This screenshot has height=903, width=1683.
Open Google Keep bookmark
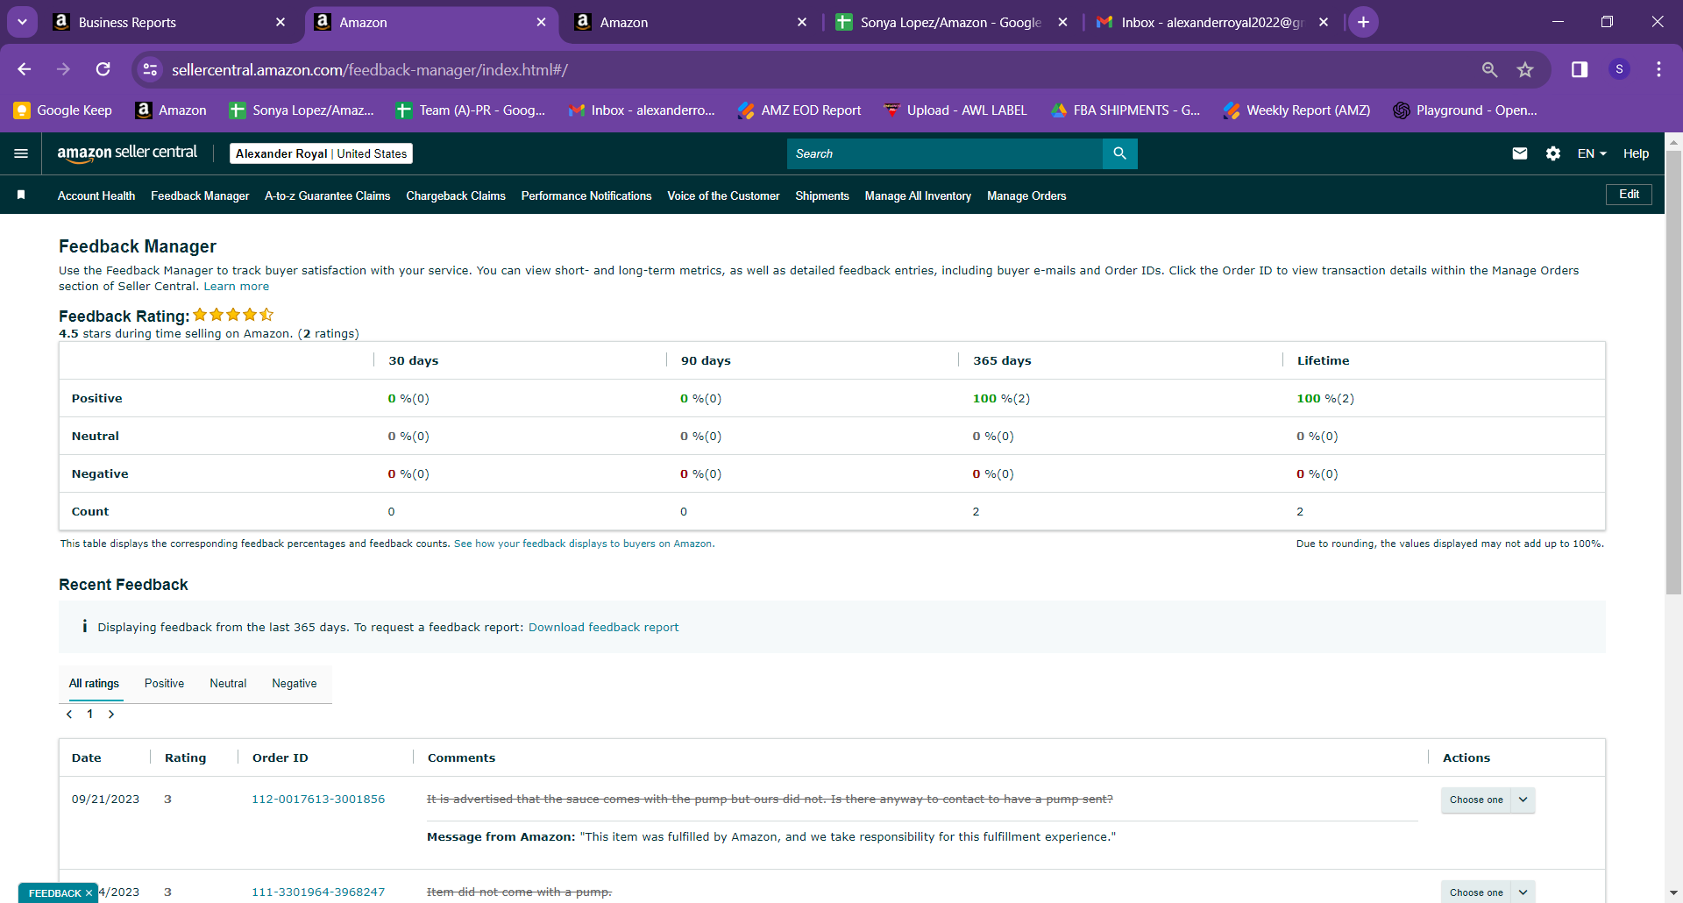coord(62,110)
